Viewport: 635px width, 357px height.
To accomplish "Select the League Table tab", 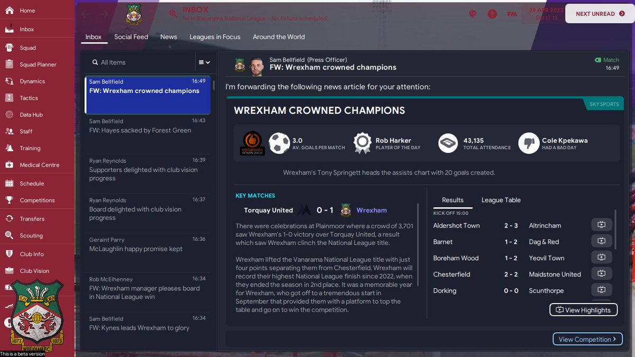I will (501, 200).
